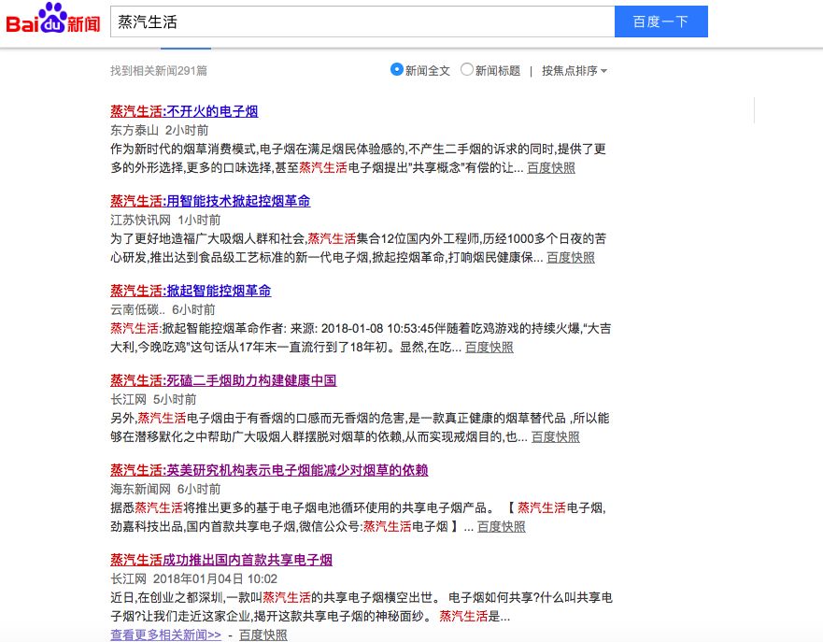Open article 英美研究机构表示电子烟能减少对烟草的依赖

click(269, 470)
